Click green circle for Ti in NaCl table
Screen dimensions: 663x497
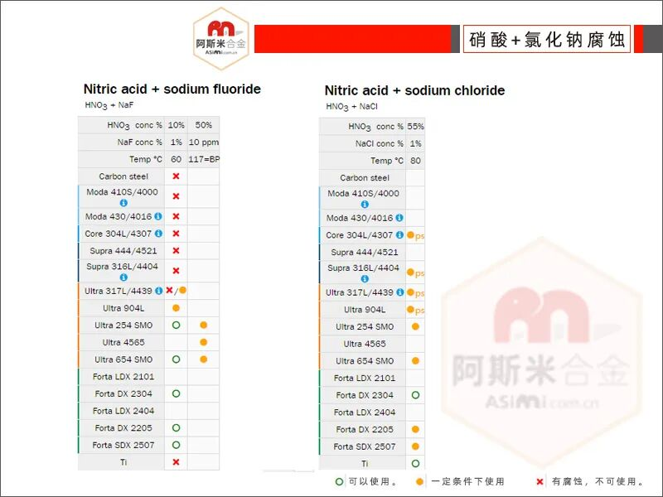[x=415, y=464]
